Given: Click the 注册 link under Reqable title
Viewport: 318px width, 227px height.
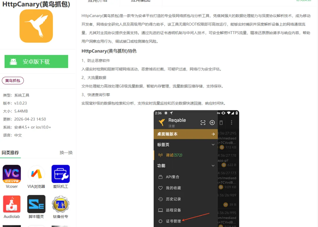Looking at the screenshot, I should pos(172,126).
